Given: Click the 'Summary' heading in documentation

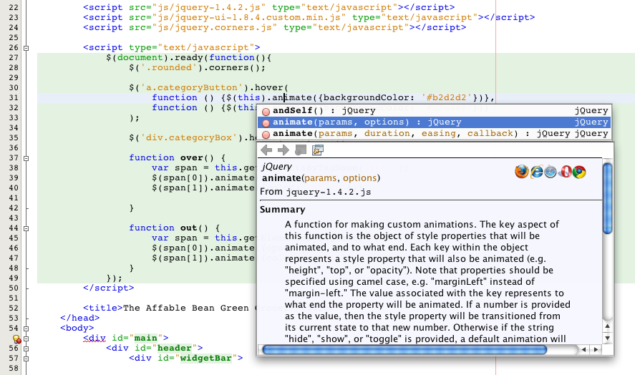Looking at the screenshot, I should tap(282, 210).
